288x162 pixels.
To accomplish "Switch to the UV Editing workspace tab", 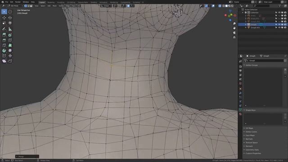I will 71,2.
